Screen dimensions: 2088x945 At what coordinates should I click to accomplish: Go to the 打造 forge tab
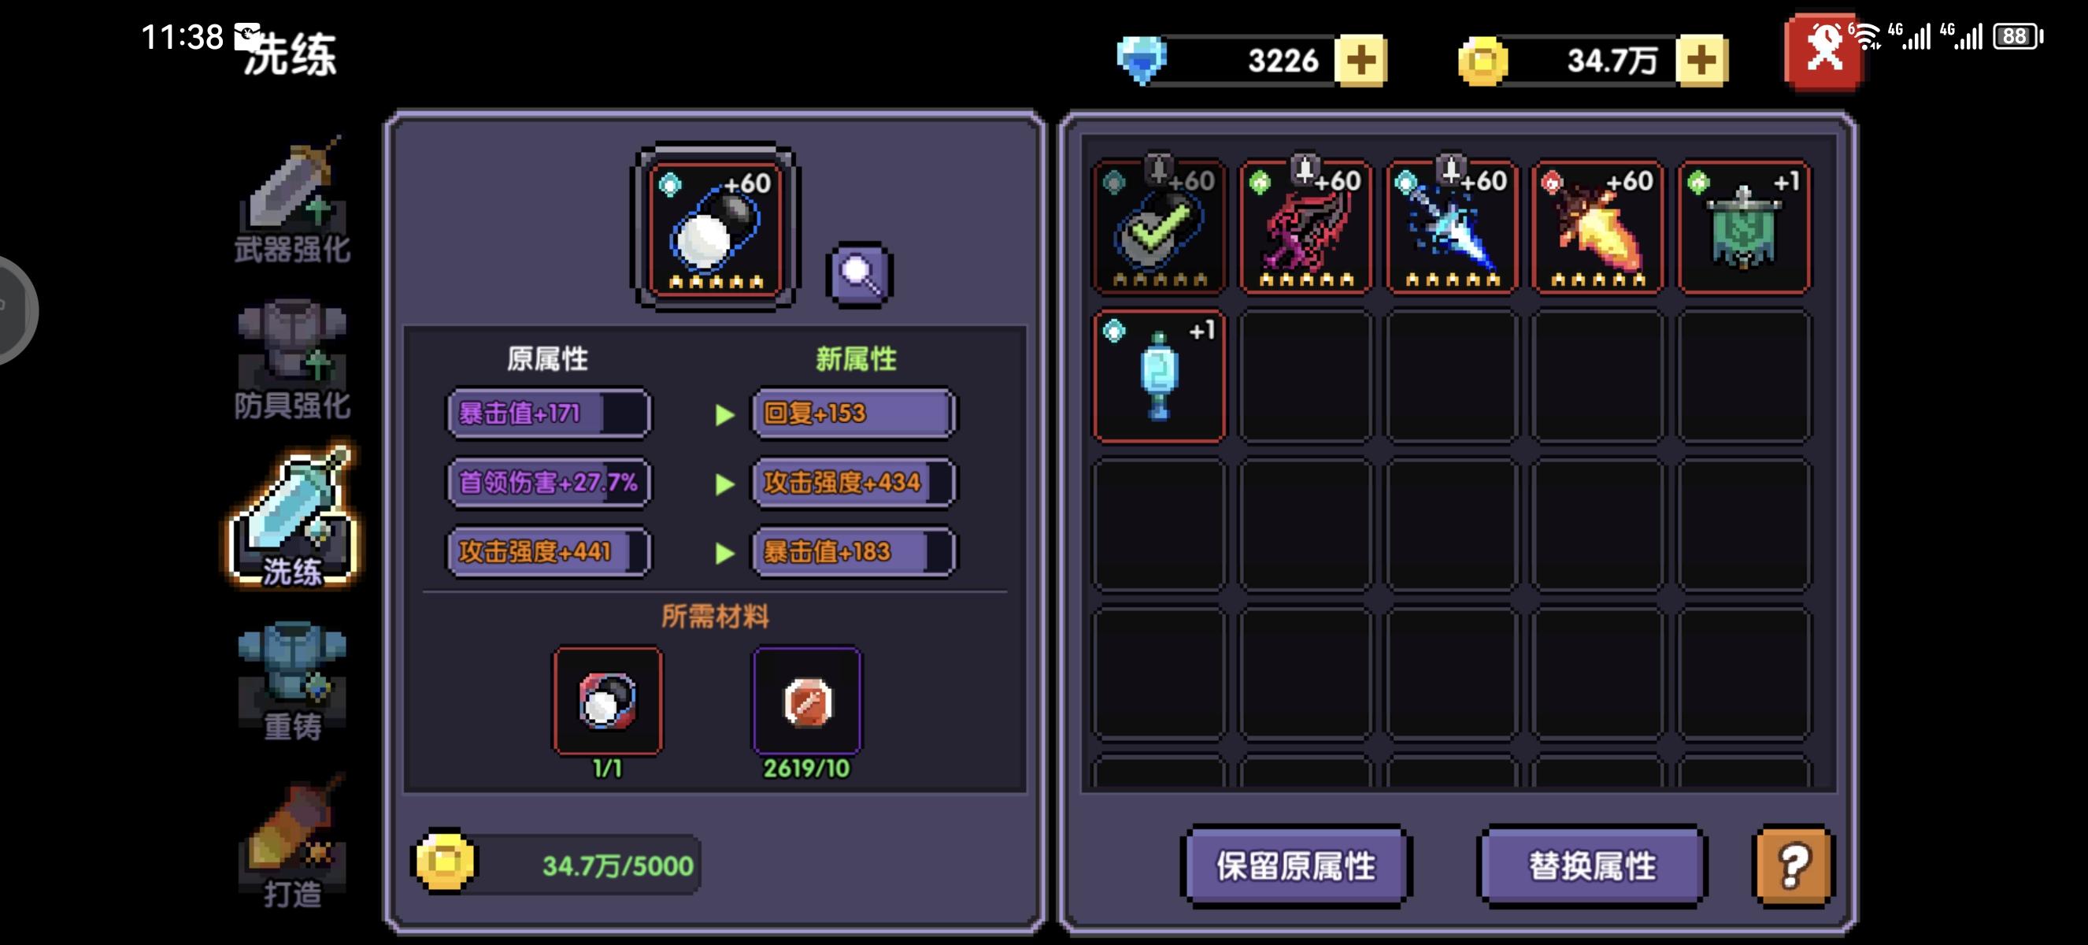coord(292,841)
